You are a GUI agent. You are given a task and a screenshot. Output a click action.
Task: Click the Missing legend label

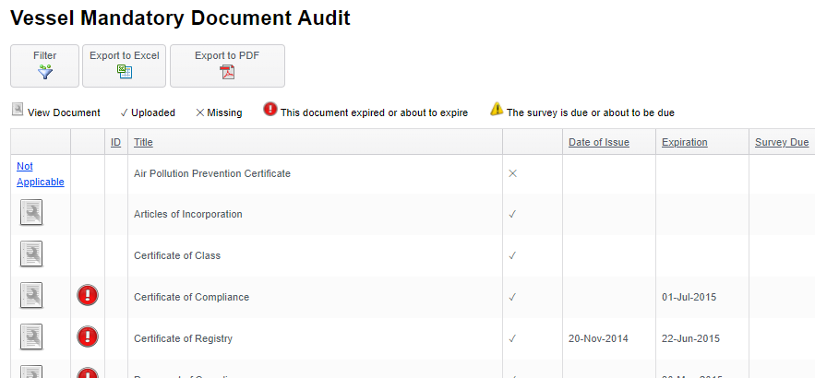(224, 112)
